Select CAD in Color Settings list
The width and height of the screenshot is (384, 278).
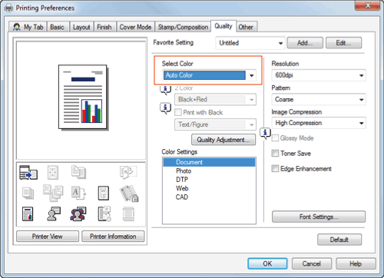pyautogui.click(x=209, y=197)
